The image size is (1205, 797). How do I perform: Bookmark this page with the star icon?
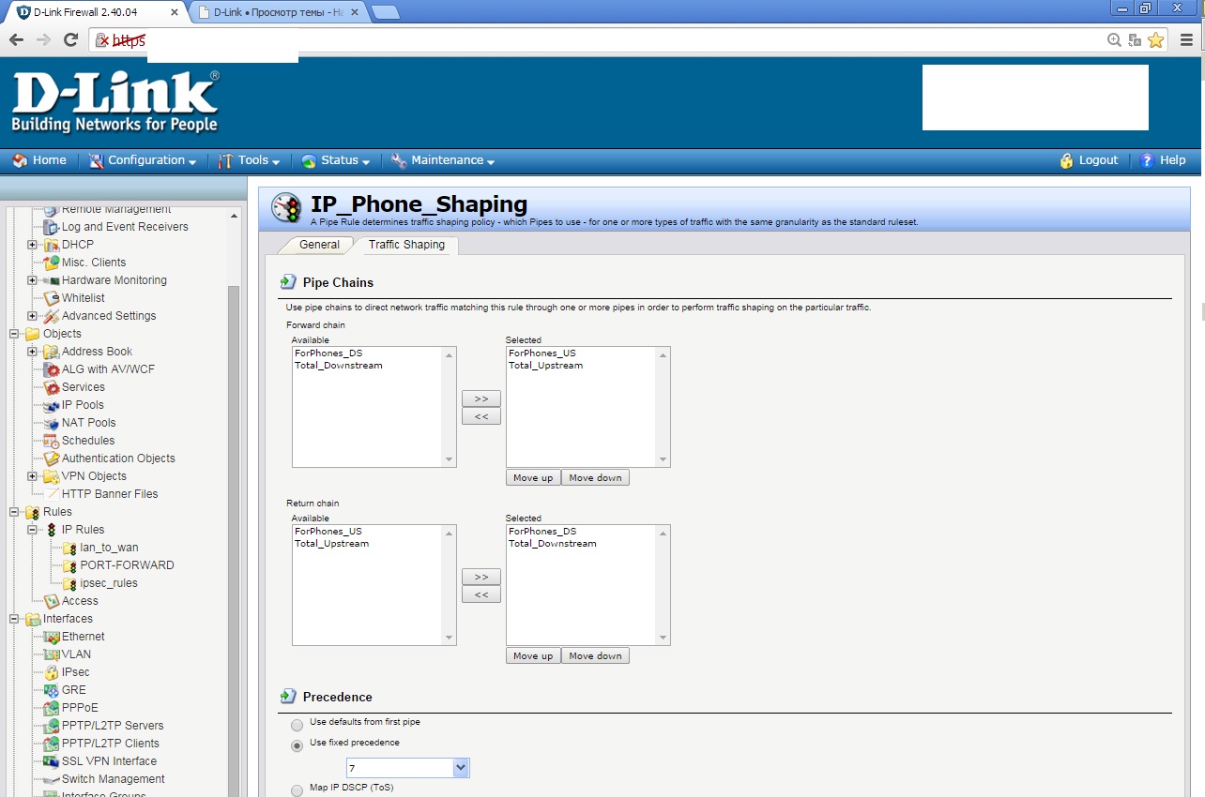[x=1155, y=39]
